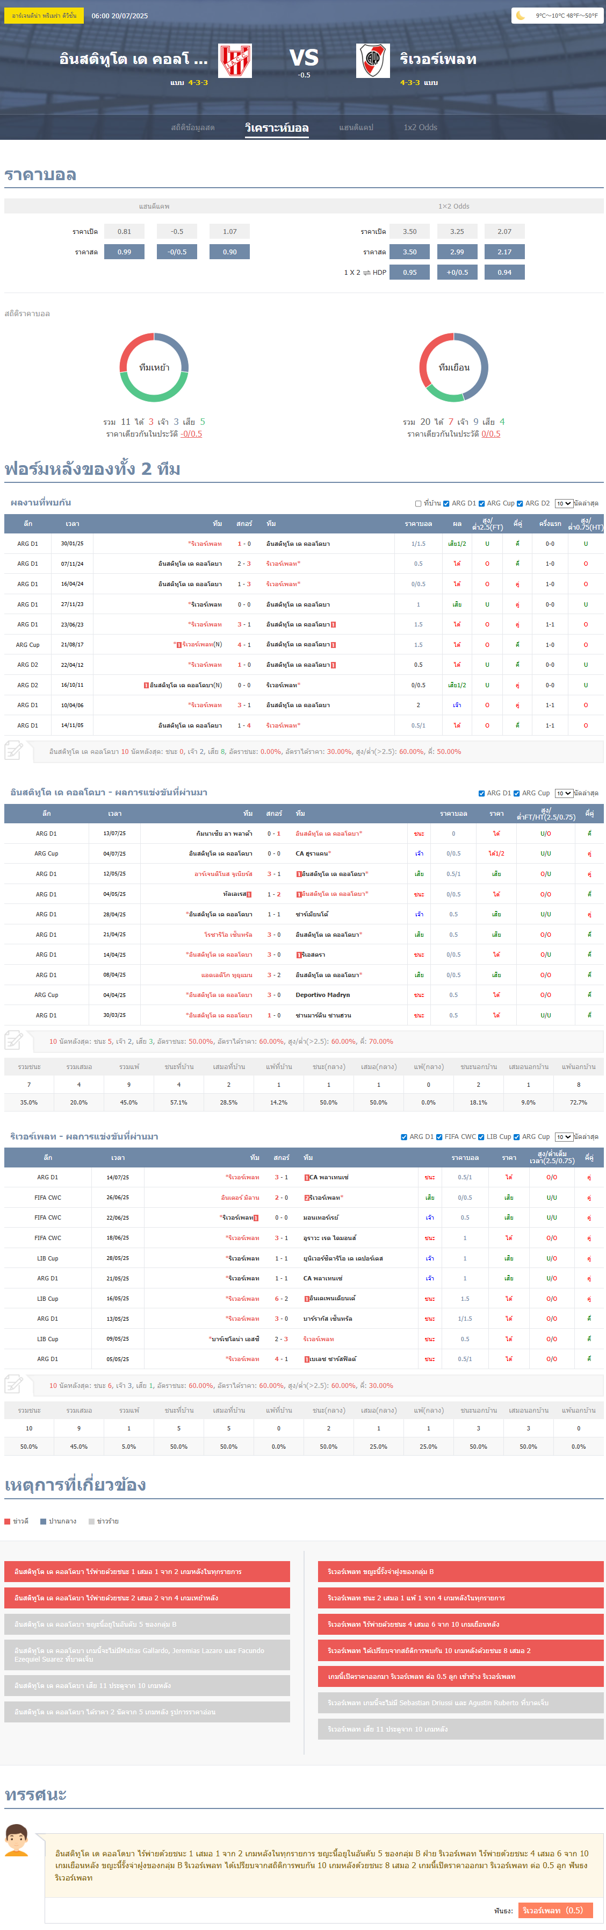Open the แฮนดิแคป tab
The image size is (606, 1930).
[x=356, y=127]
